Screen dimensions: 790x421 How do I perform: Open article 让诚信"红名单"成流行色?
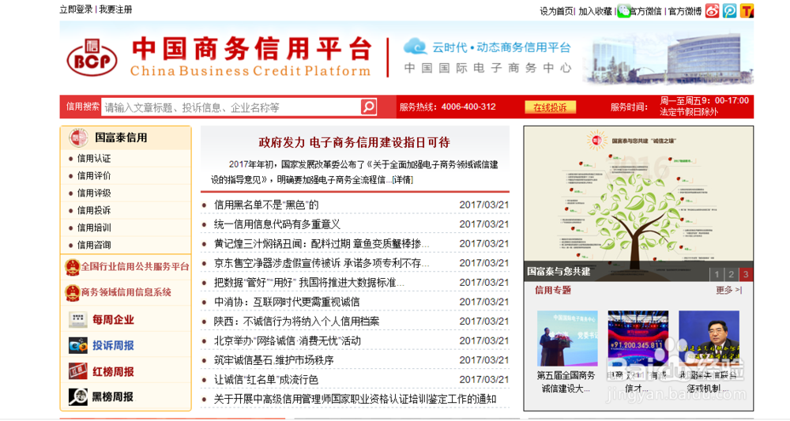[x=266, y=380]
